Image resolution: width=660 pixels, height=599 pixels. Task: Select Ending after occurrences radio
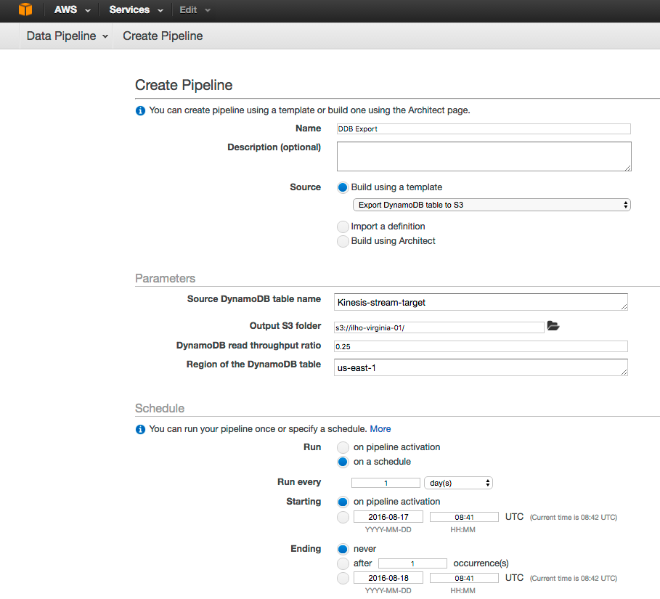[343, 563]
